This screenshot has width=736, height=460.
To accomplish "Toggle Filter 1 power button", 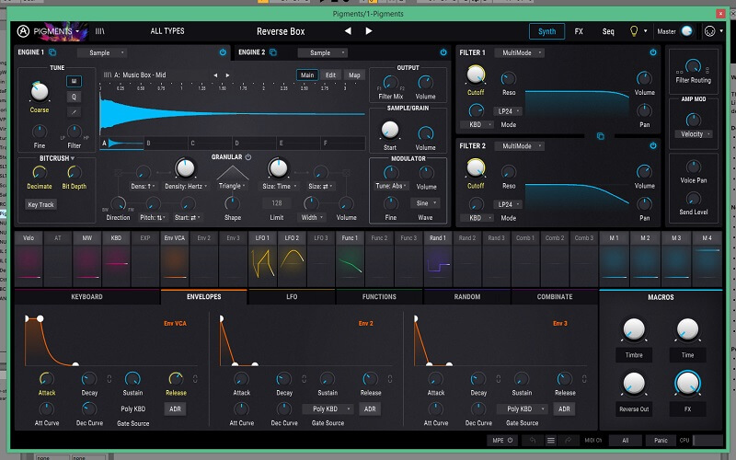I will pos(653,52).
